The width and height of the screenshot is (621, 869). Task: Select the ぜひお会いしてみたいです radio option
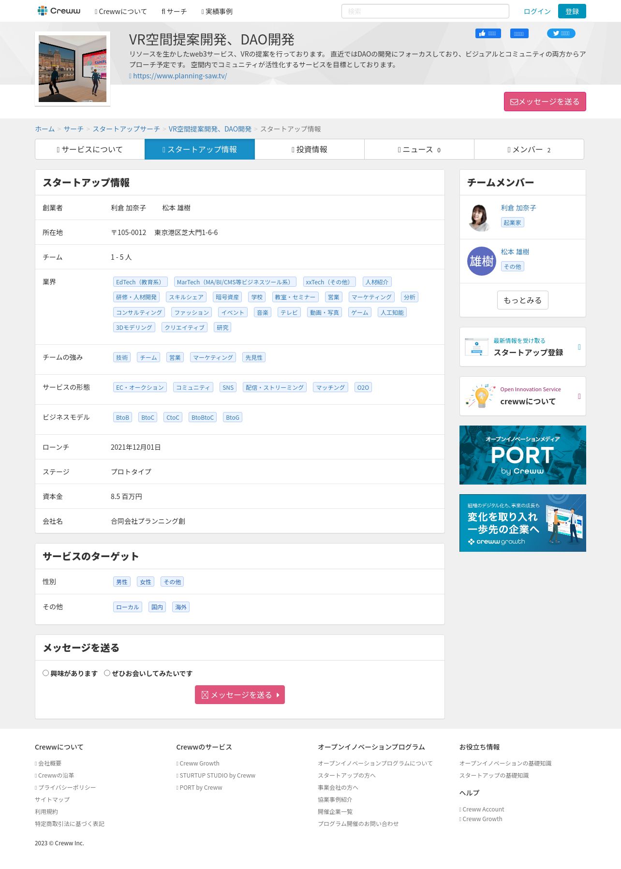(107, 673)
